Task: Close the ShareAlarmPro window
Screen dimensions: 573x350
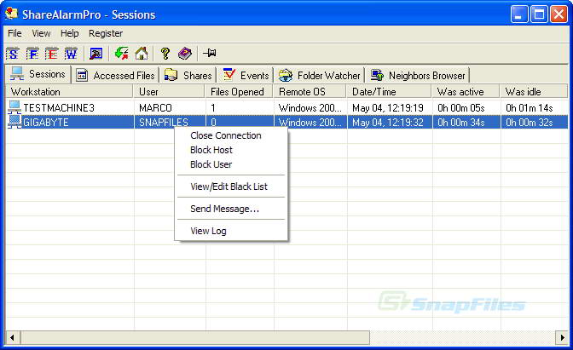Action: (x=559, y=14)
